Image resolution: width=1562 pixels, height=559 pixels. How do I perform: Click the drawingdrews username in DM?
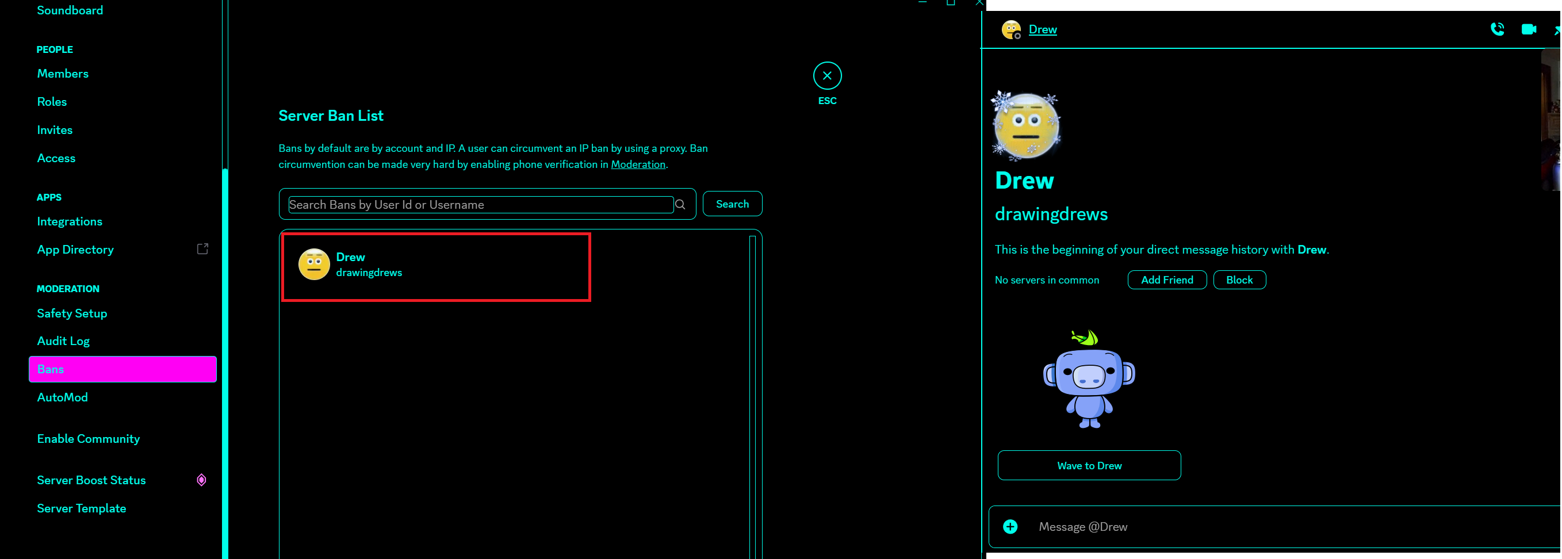click(1051, 214)
